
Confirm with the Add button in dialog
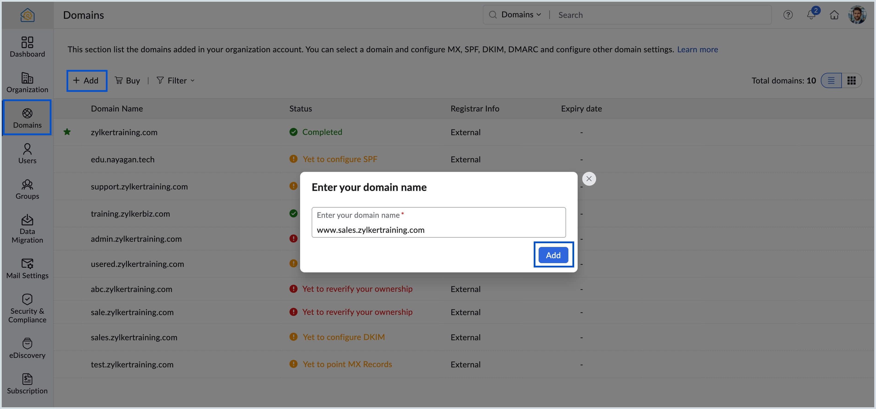553,254
